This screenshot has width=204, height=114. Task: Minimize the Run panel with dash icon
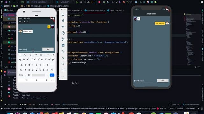tap(199, 67)
